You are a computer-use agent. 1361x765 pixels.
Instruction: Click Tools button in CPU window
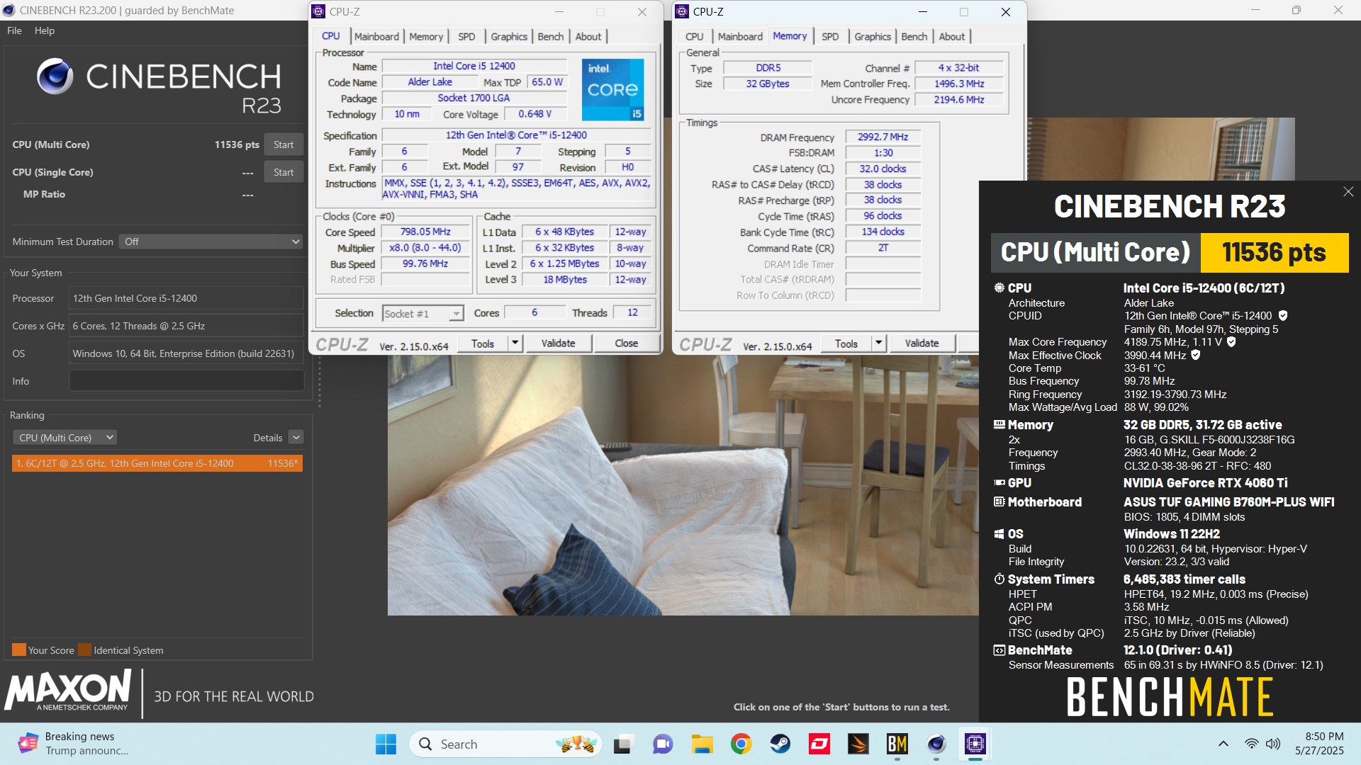click(x=483, y=344)
